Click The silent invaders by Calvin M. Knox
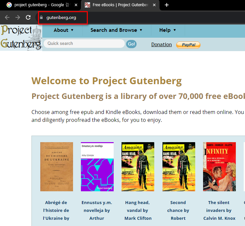The height and width of the screenshot is (226, 245). [x=219, y=210]
